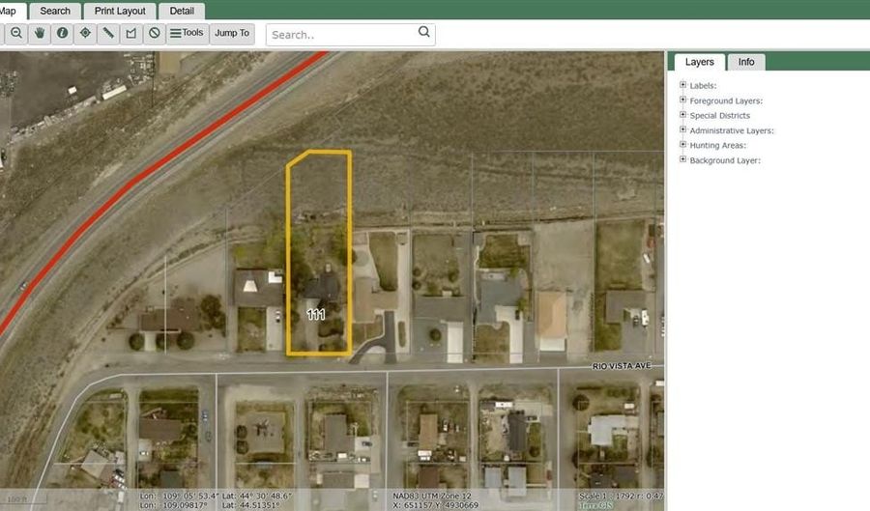Expand the Special Districts group
This screenshot has width=870, height=511.
click(x=683, y=115)
